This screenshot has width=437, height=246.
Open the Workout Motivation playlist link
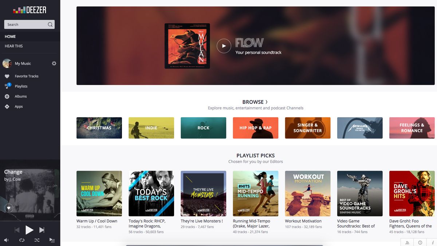[x=304, y=221]
